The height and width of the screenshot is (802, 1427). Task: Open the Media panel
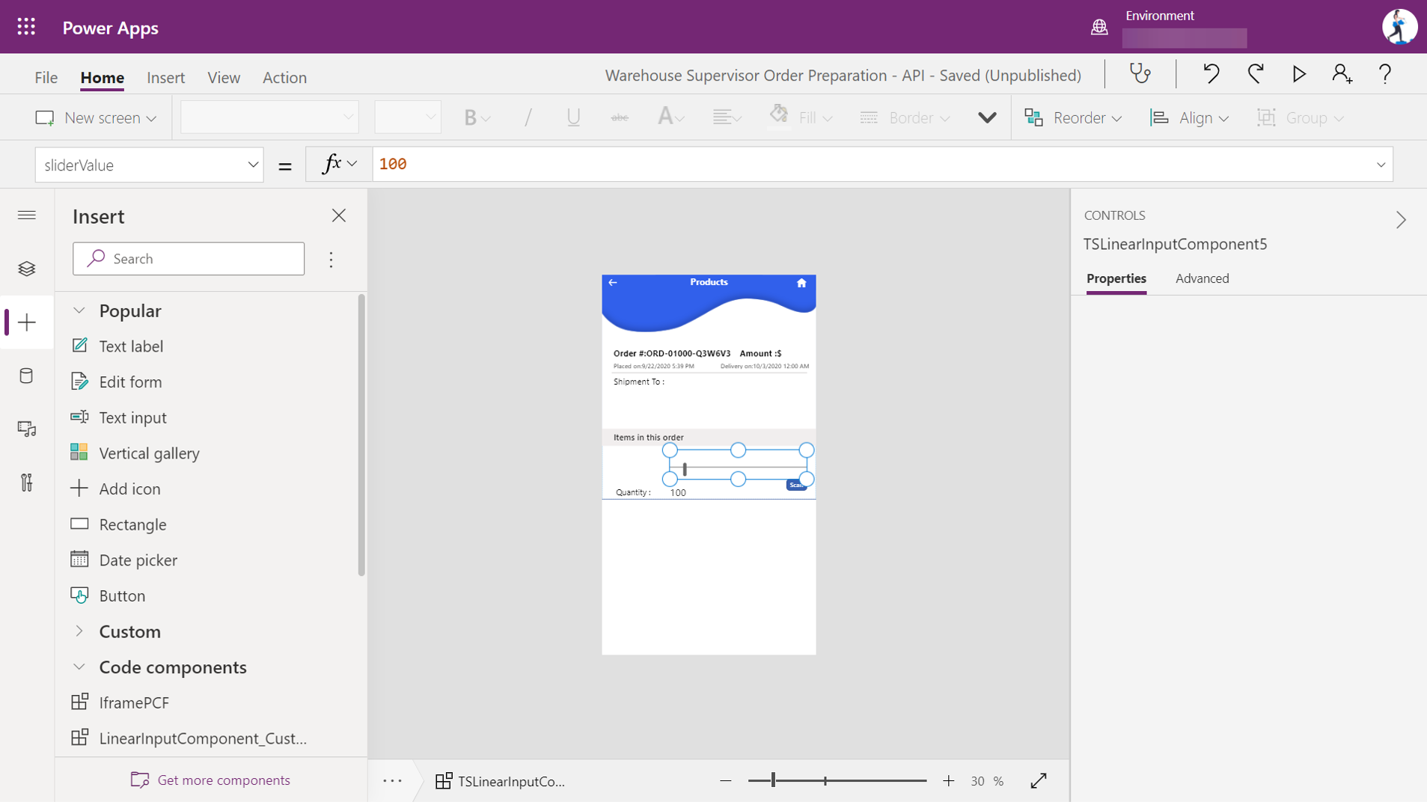tap(27, 429)
